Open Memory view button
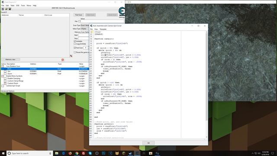 10,59
